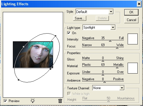Toggle the Preview checkbox
This screenshot has height=106, width=143.
(5, 101)
